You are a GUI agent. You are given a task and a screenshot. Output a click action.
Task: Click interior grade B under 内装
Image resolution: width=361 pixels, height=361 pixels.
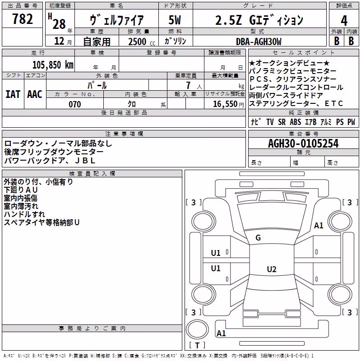[x=352, y=41]
